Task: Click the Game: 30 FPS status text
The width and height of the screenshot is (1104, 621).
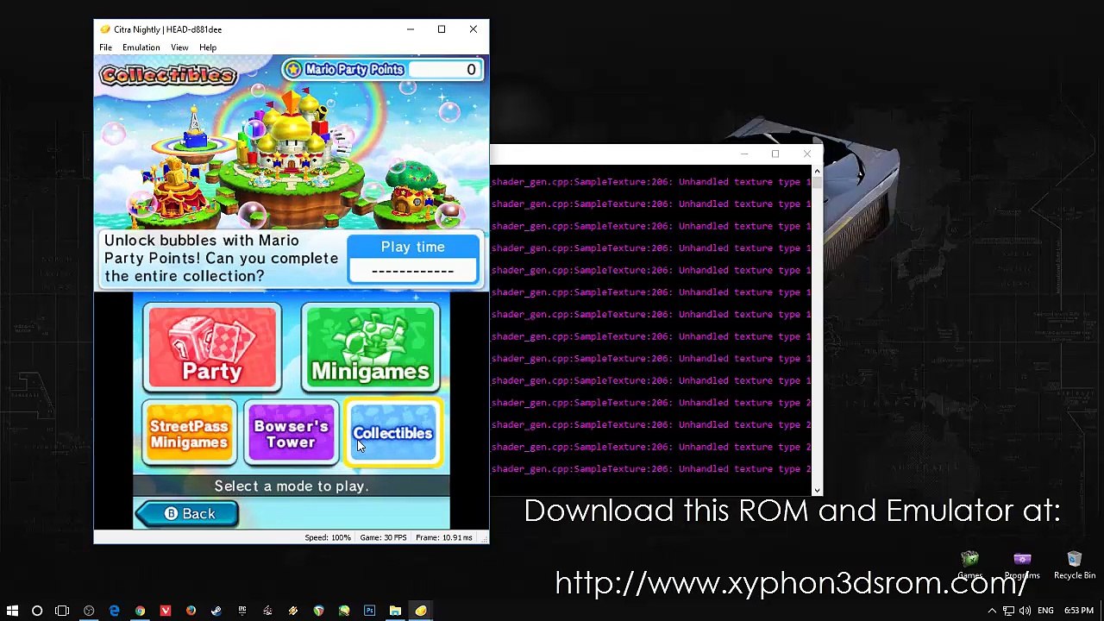Action: 383,537
